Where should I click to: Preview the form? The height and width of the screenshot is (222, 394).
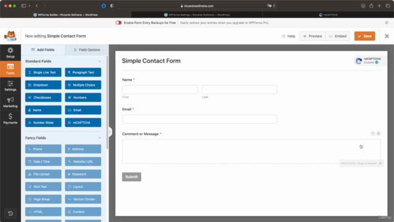point(312,36)
